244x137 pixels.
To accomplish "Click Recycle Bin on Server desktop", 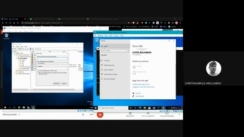I will 6,36.
